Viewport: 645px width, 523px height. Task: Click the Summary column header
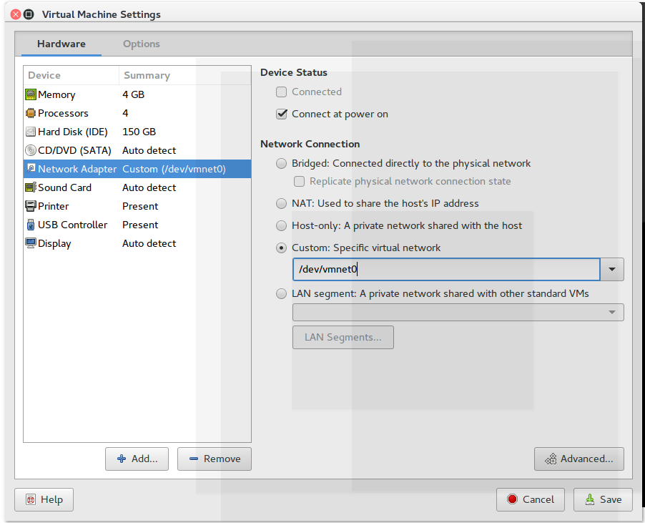185,75
